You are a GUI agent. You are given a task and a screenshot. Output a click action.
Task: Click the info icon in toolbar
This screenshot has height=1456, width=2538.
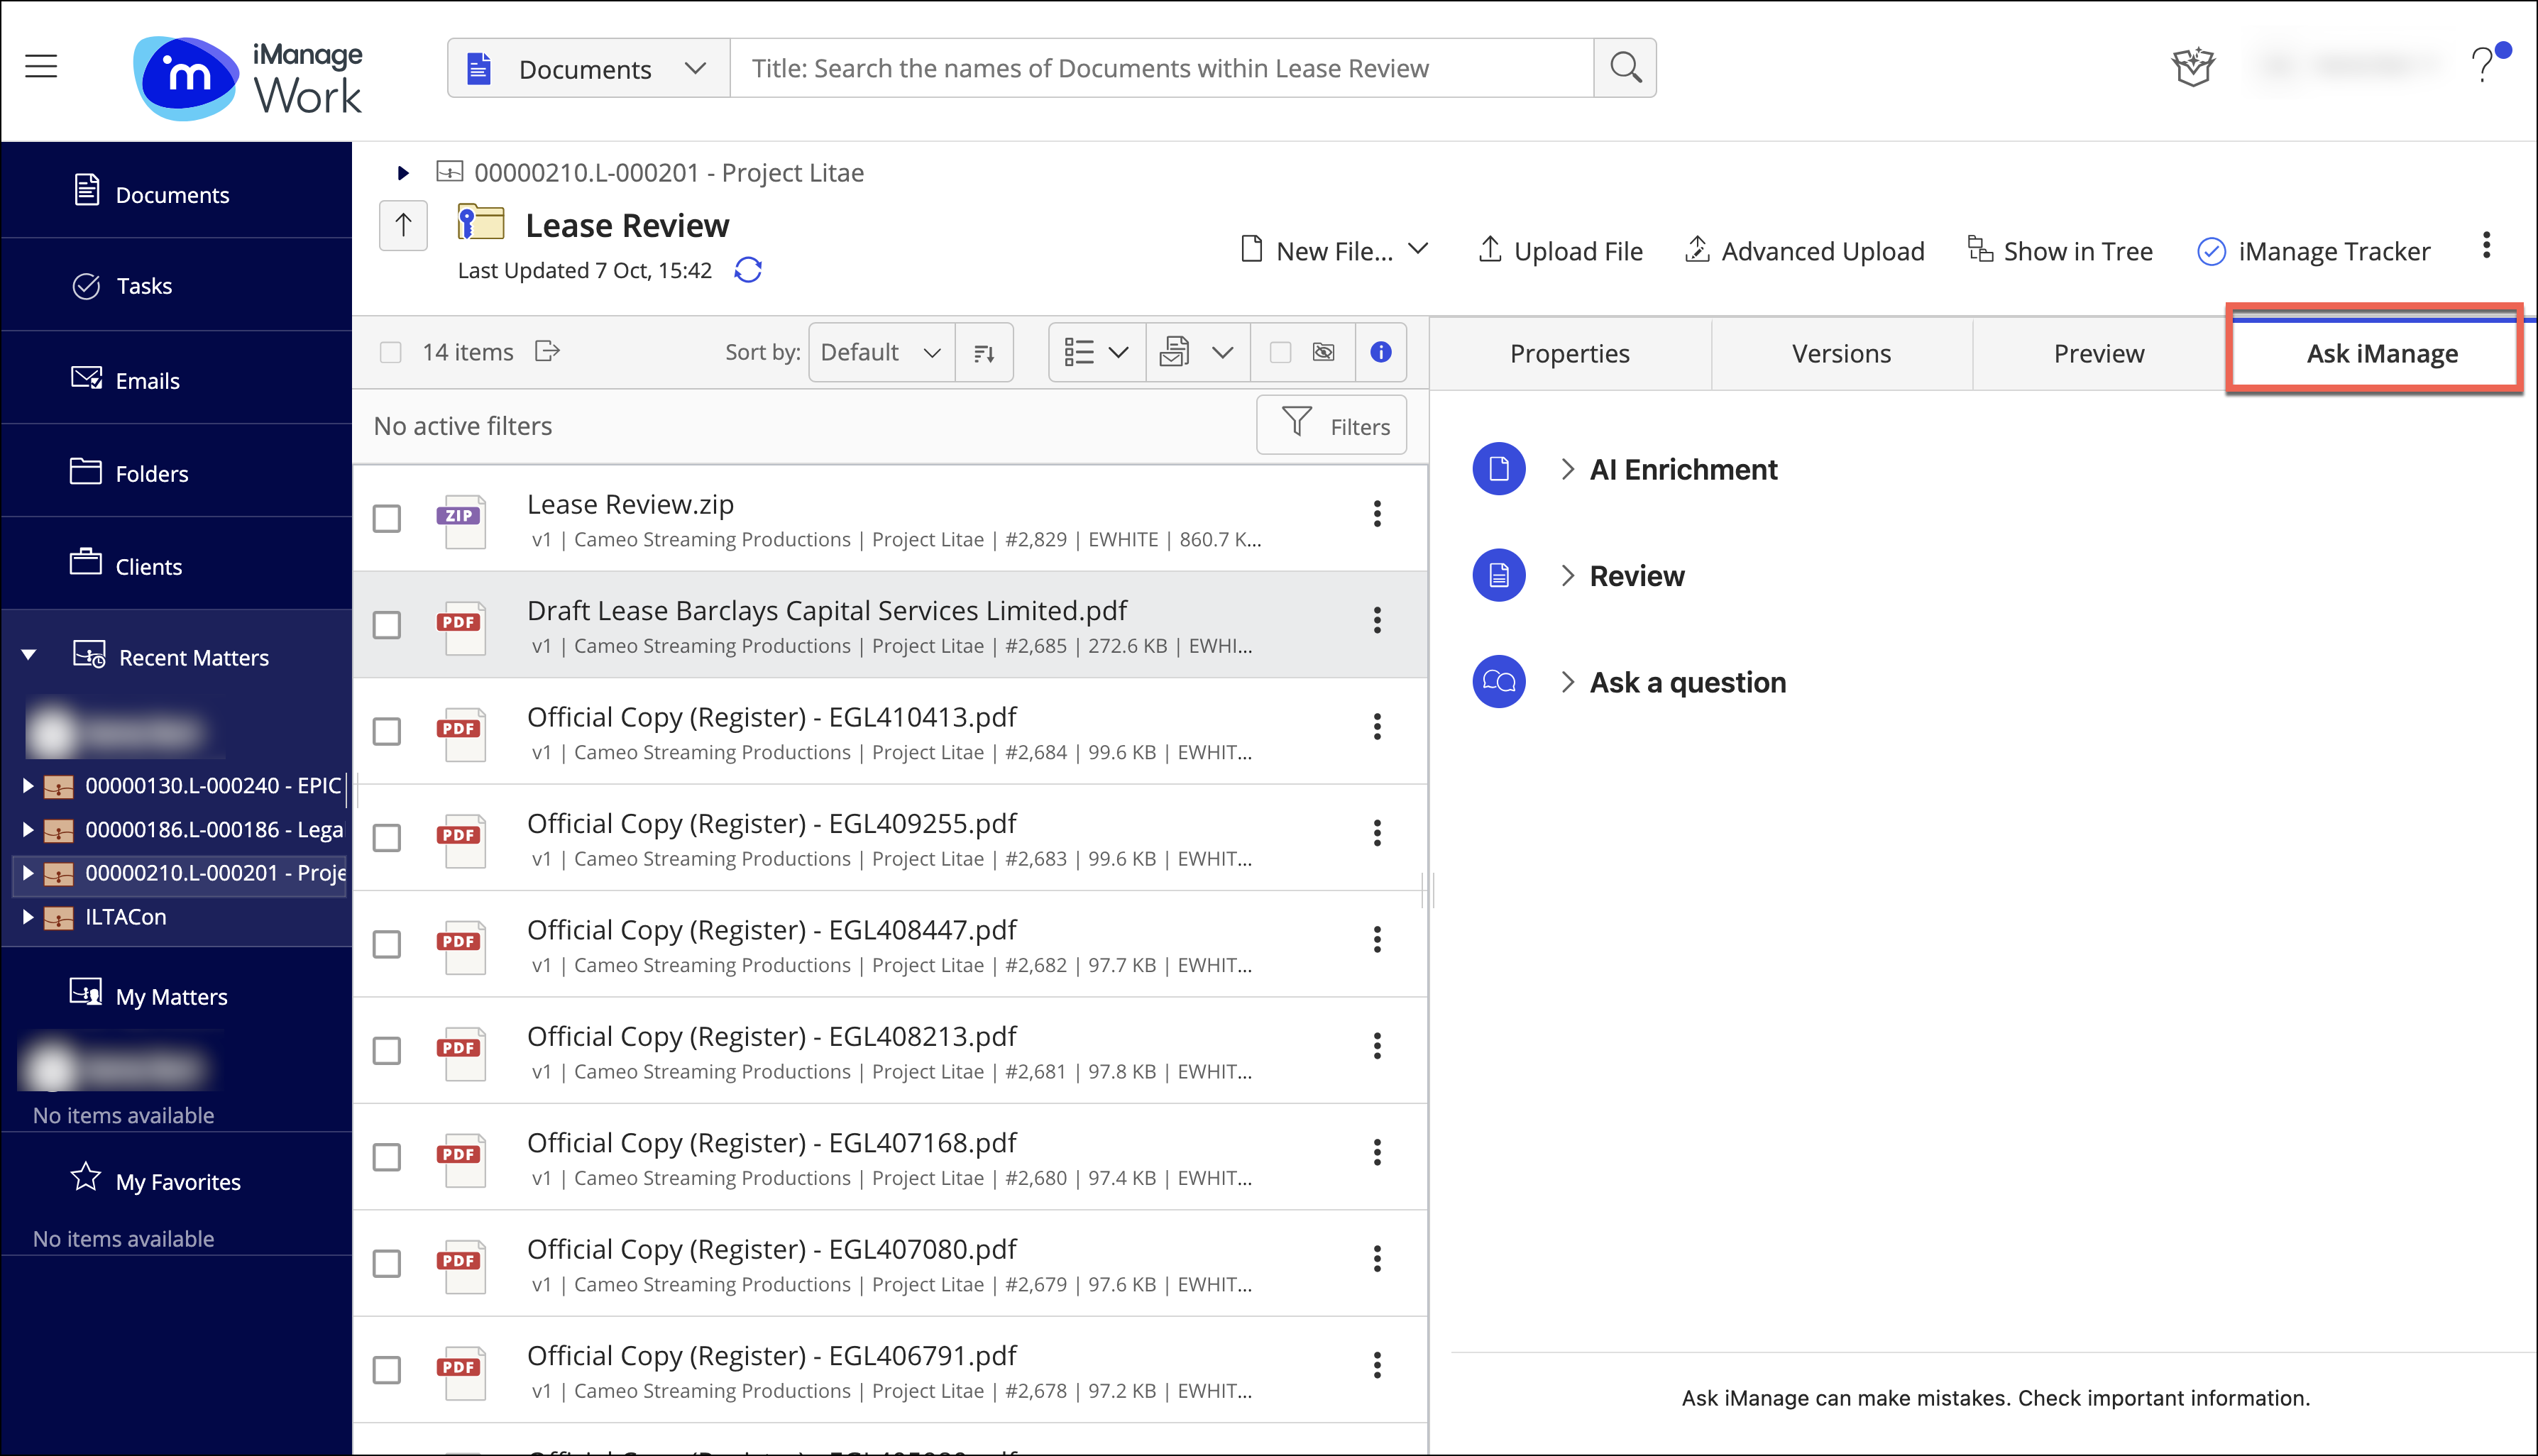pos(1380,352)
